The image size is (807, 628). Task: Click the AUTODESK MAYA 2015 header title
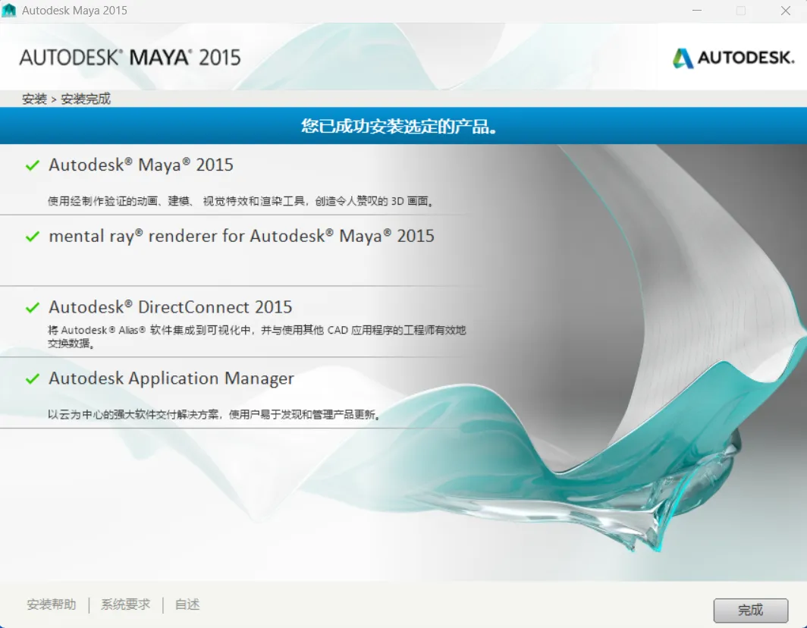pos(130,57)
